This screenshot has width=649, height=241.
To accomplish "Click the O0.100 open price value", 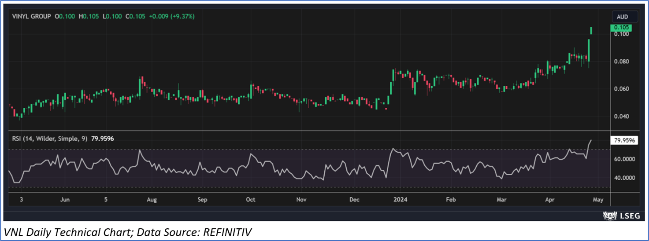I will coord(65,16).
